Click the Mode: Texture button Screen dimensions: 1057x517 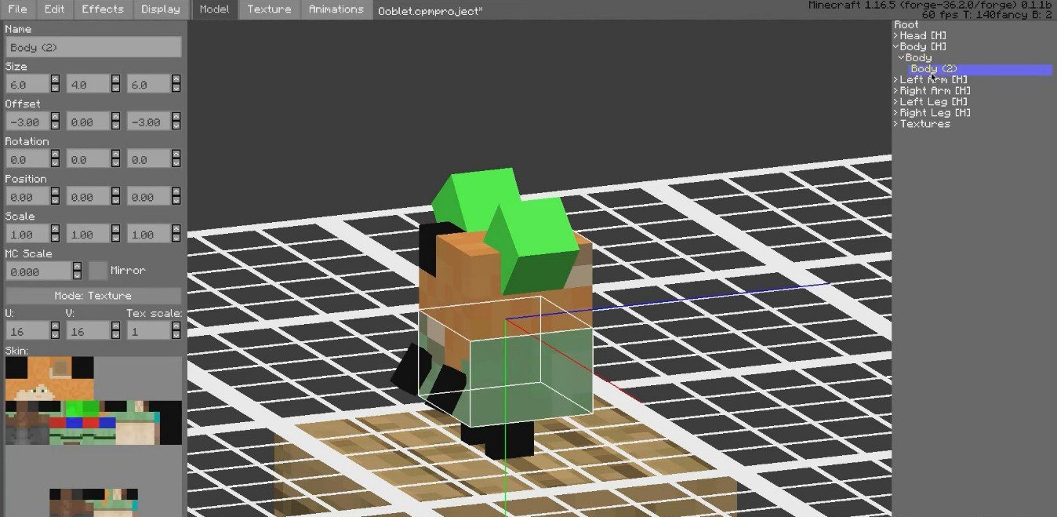[x=93, y=296]
